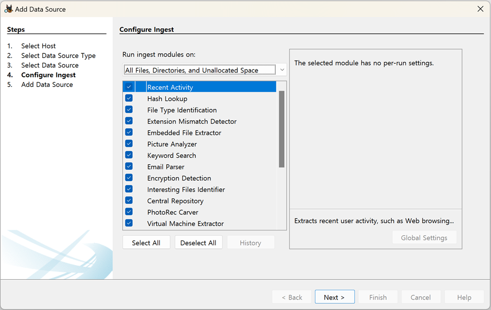
Task: Uncheck the Encryption Detection checkbox
Action: tap(128, 177)
